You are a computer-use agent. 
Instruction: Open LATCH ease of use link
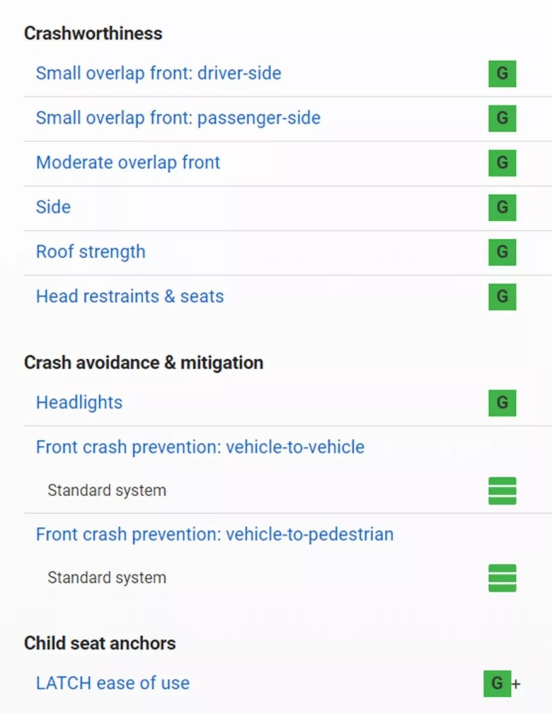tap(112, 683)
